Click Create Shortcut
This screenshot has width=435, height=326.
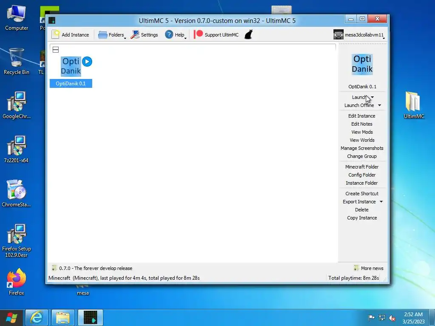point(362,194)
